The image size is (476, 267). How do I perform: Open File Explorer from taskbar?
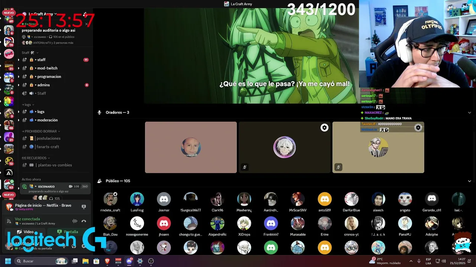click(86, 261)
